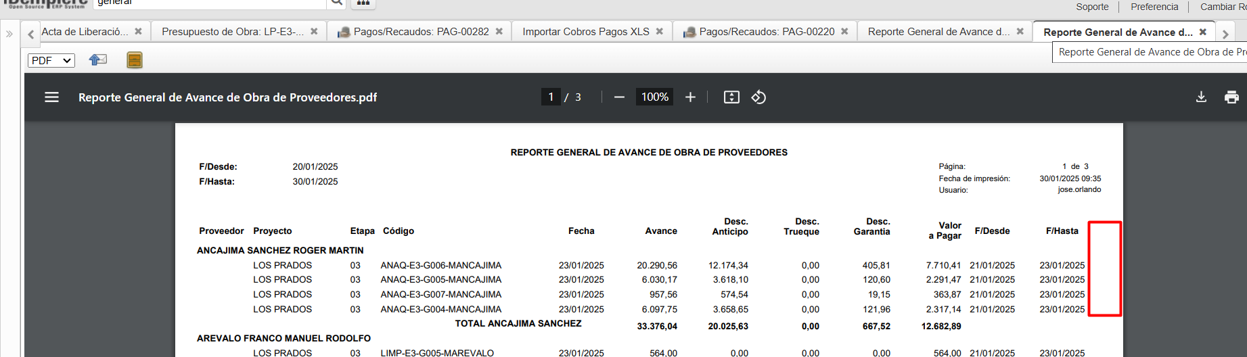Click the archive document cabinet icon
Image resolution: width=1247 pixels, height=357 pixels.
(135, 60)
